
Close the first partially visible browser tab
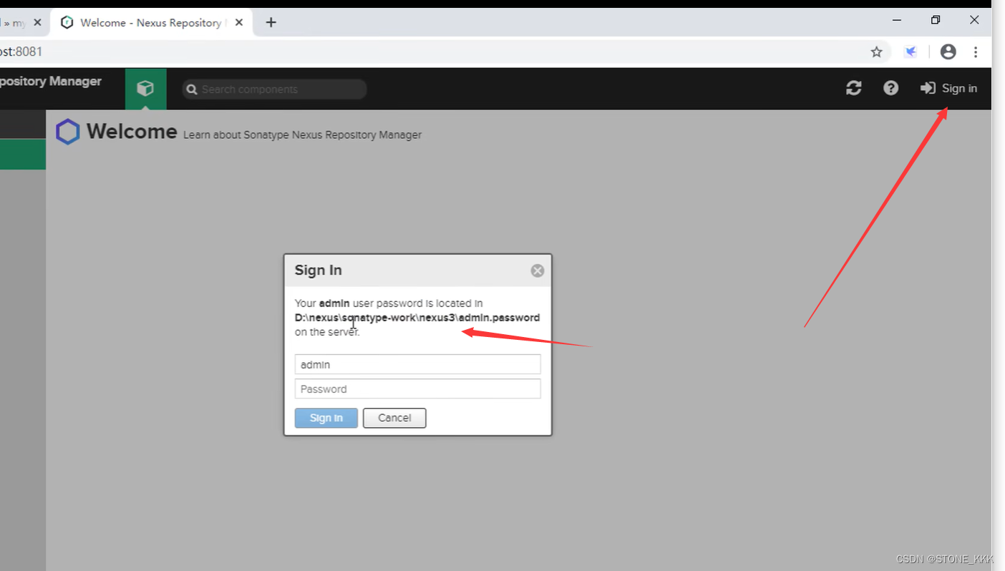point(37,22)
